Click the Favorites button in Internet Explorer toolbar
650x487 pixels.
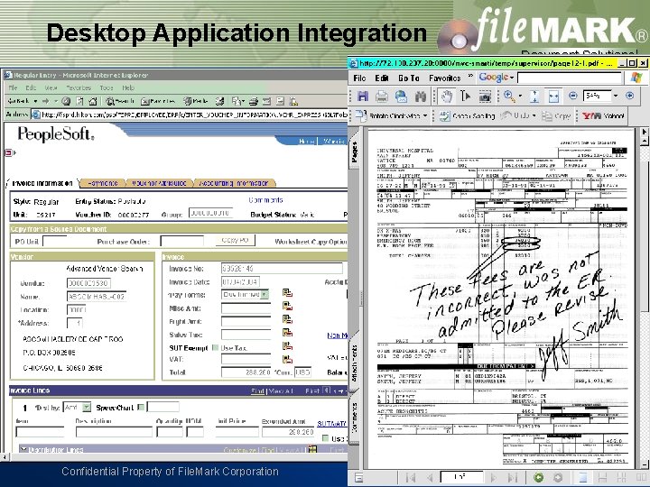click(x=158, y=101)
